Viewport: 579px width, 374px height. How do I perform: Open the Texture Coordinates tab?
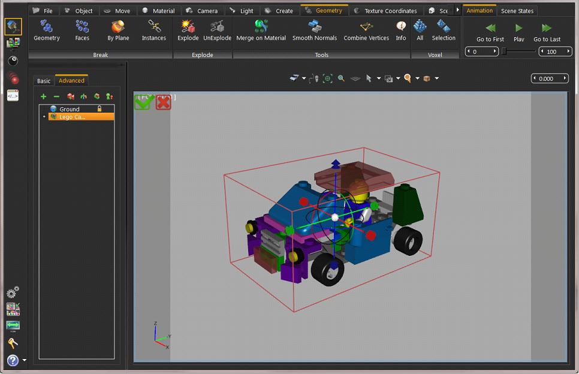(x=386, y=11)
